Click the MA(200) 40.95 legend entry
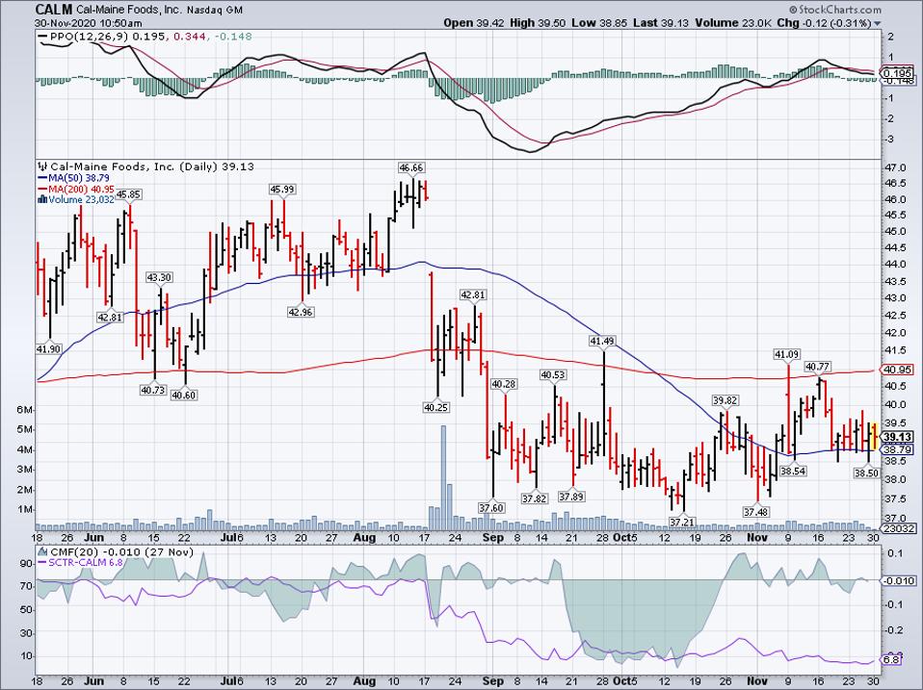This screenshot has width=923, height=690. tap(76, 189)
